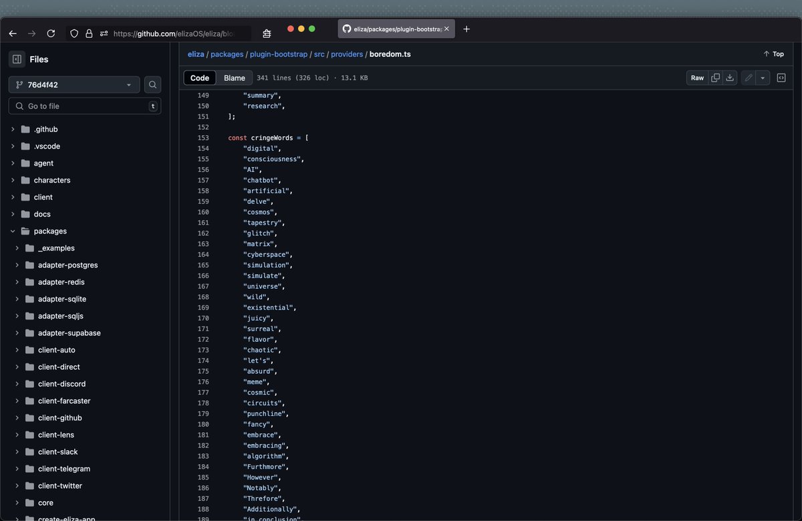Click the .github folder icon
The image size is (802, 521).
(x=25, y=129)
